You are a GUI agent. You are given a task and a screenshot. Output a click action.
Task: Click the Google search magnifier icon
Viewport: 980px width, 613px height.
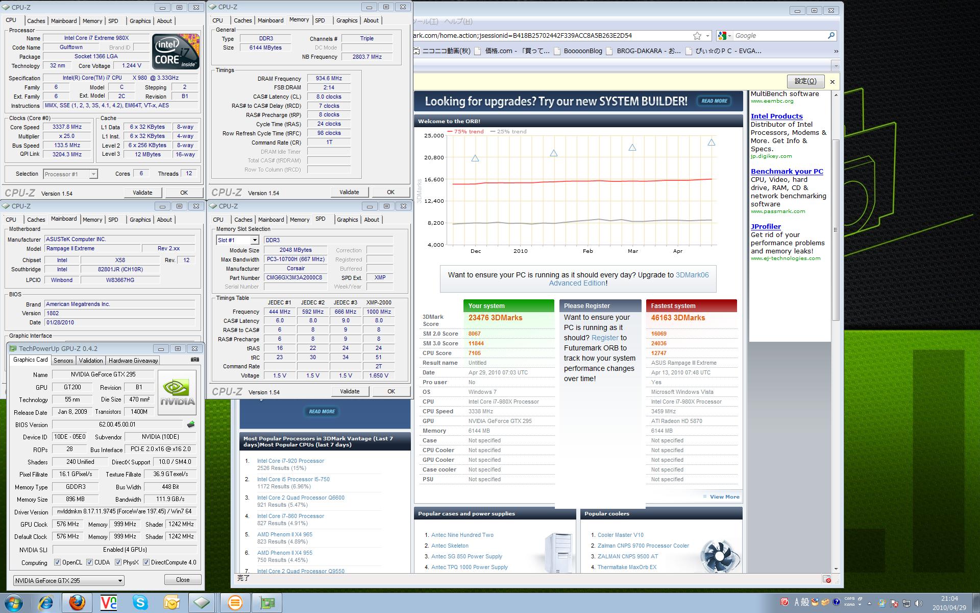[831, 36]
